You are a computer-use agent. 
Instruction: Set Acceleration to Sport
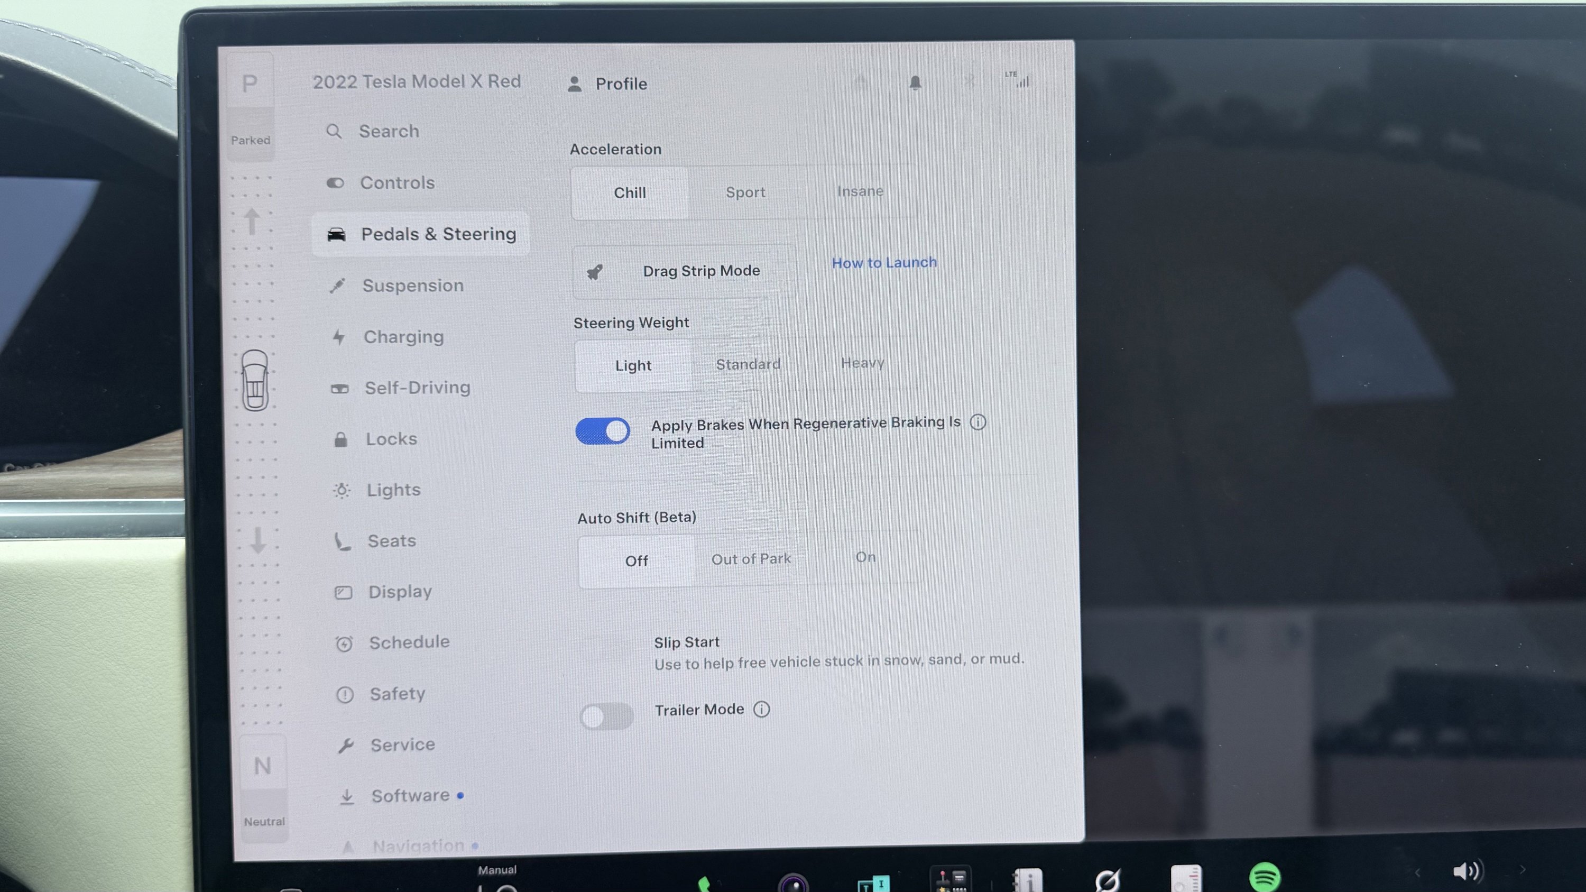[x=745, y=192]
